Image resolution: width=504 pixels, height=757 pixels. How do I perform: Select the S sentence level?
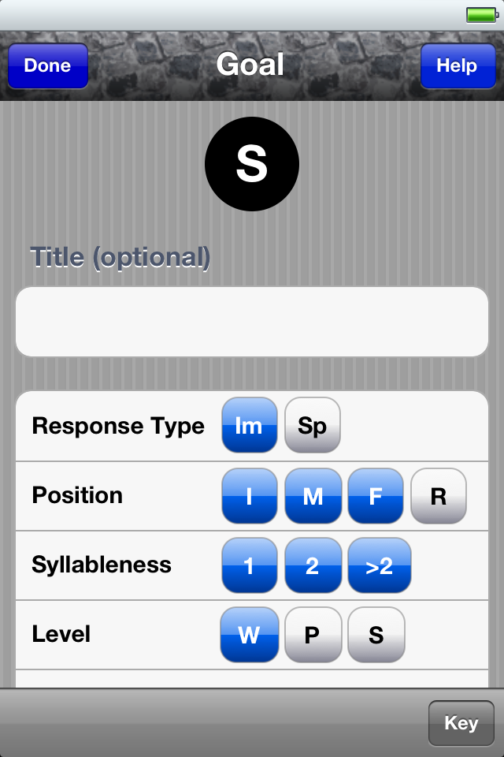[x=376, y=635]
